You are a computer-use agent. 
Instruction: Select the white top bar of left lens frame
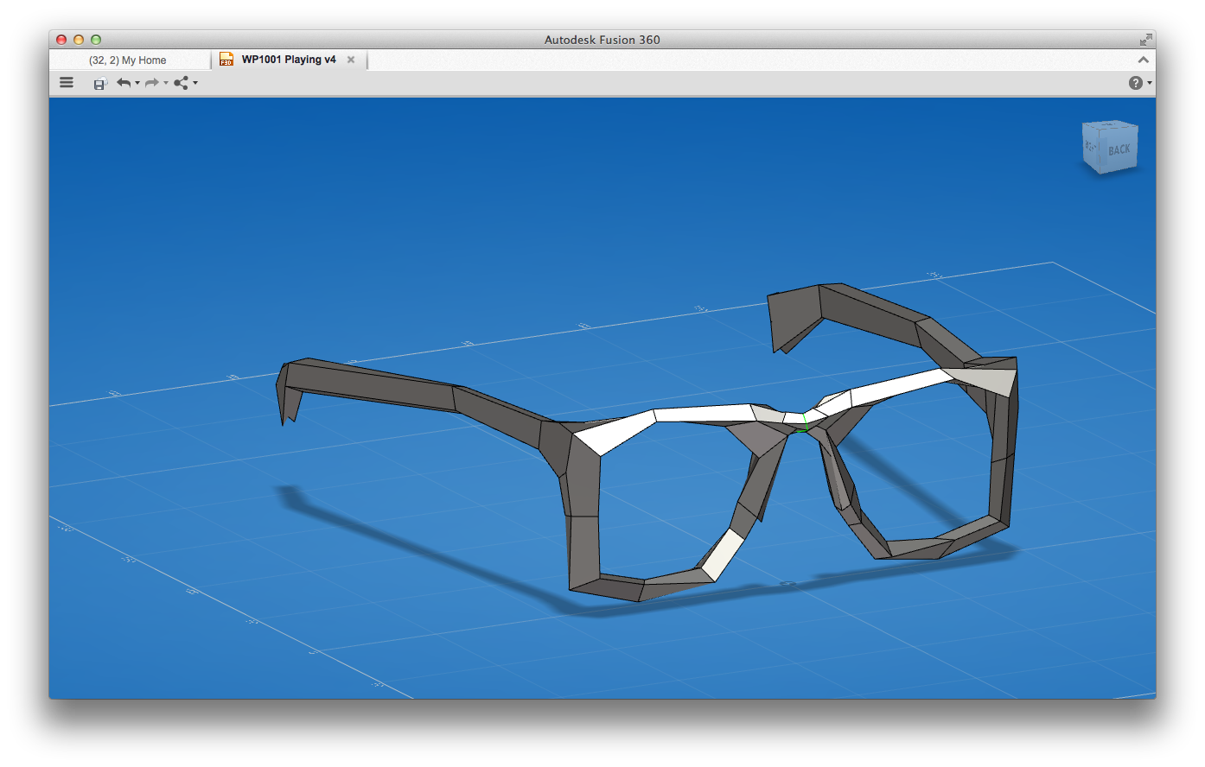(x=705, y=414)
